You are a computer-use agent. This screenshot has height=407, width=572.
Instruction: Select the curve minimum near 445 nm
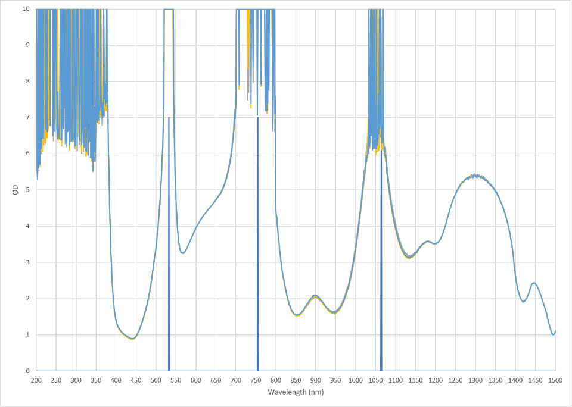[x=133, y=339]
